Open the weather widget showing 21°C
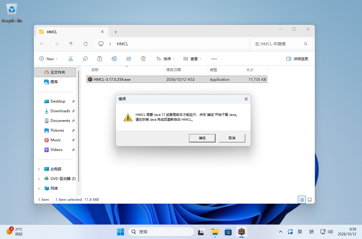 (x=14, y=231)
